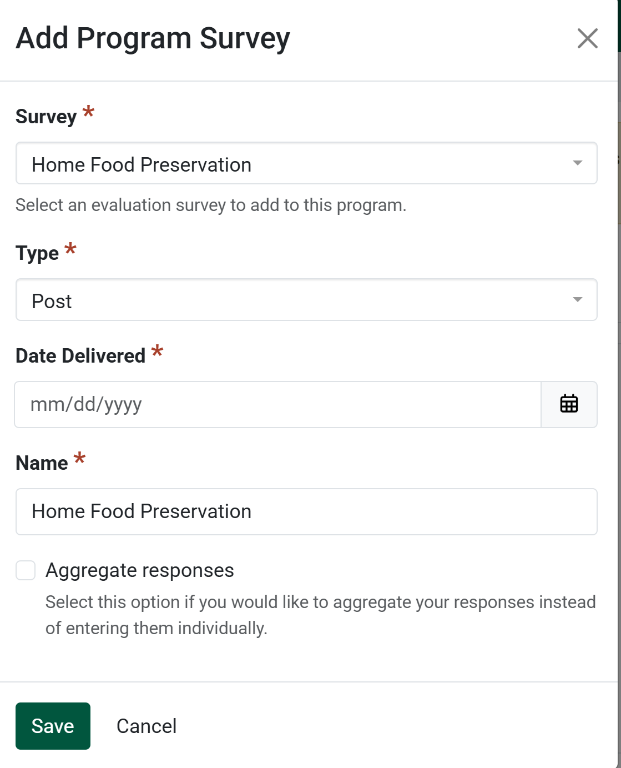The image size is (621, 768).
Task: Cancel adding the program survey
Action: point(147,726)
